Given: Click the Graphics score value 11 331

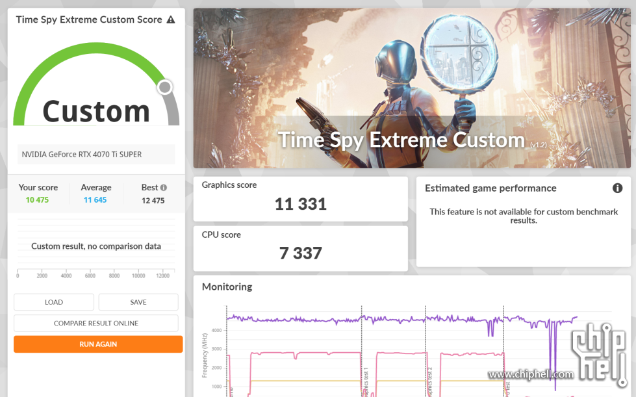Looking at the screenshot, I should click(301, 204).
